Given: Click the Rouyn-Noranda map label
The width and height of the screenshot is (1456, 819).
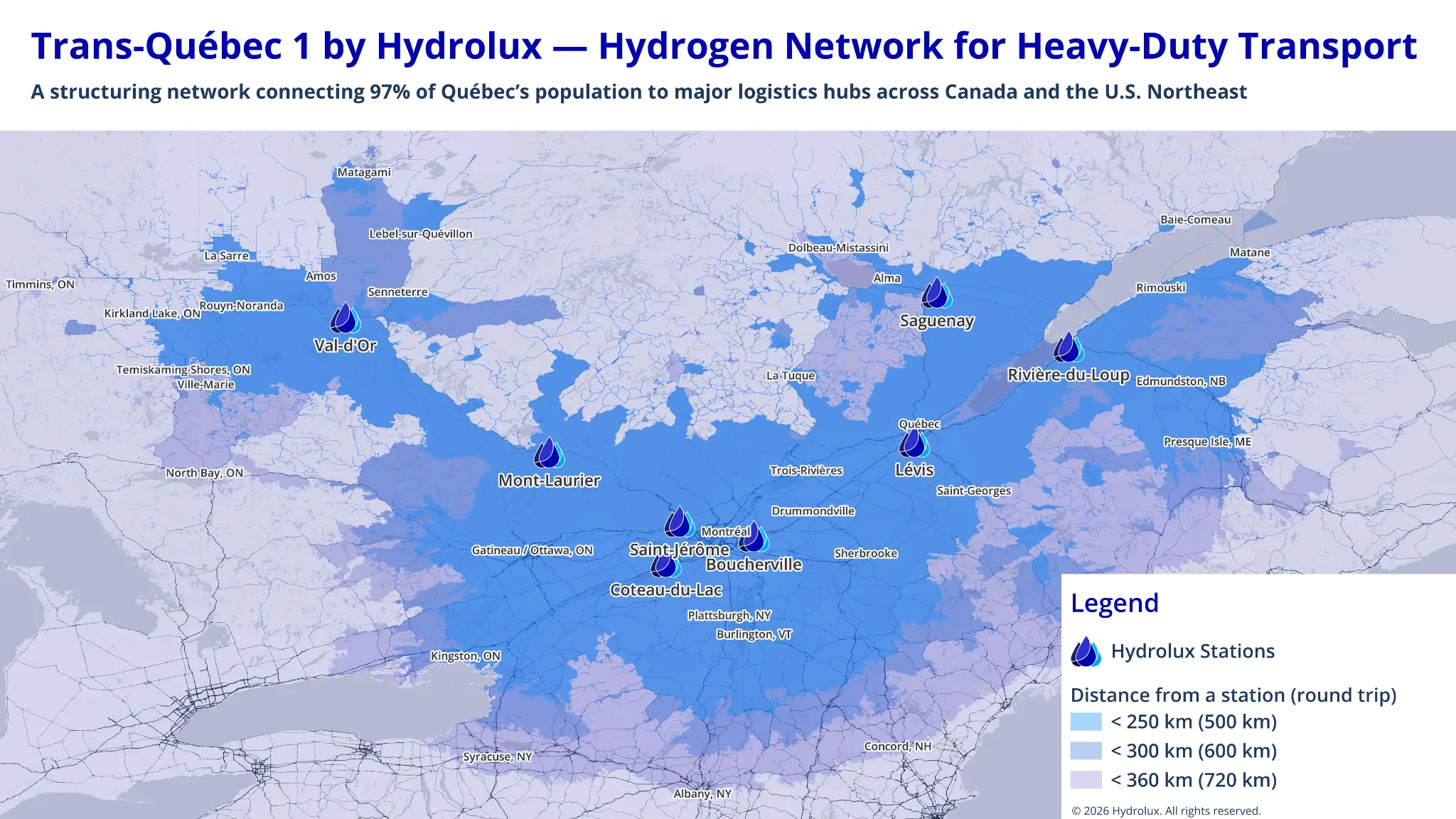Looking at the screenshot, I should [242, 306].
